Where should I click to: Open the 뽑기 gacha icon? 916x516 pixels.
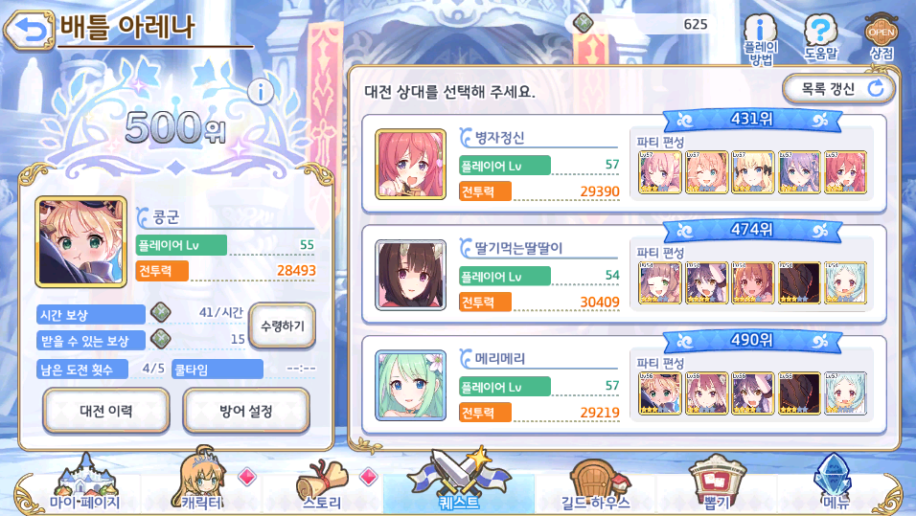[717, 483]
